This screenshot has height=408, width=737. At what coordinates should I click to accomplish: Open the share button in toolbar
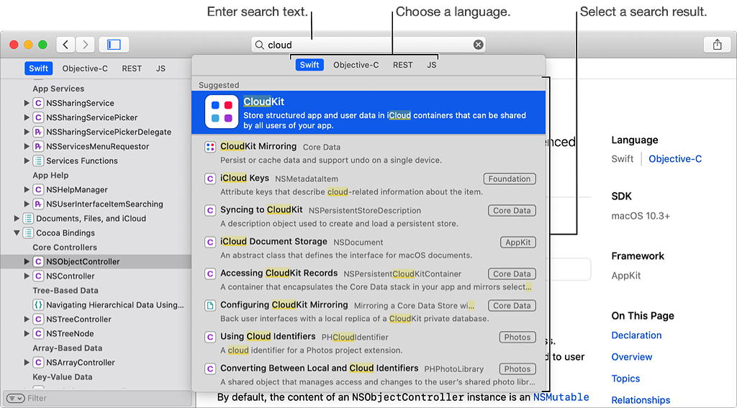(x=717, y=45)
